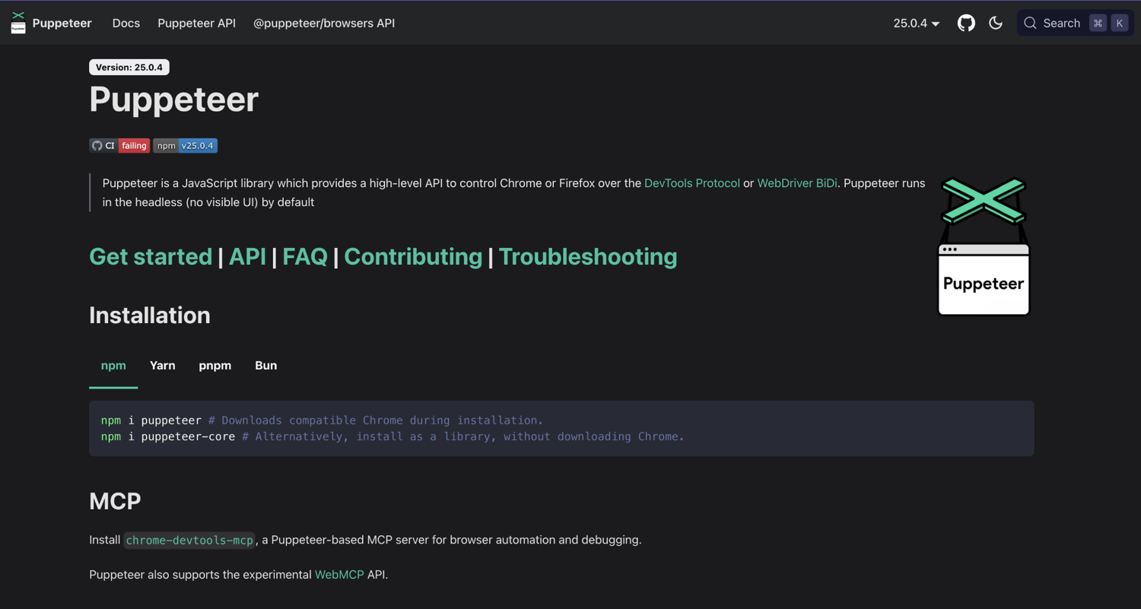Screen dimensions: 1141x609
Task: Follow the DevTools Protocol link
Action: point(692,183)
